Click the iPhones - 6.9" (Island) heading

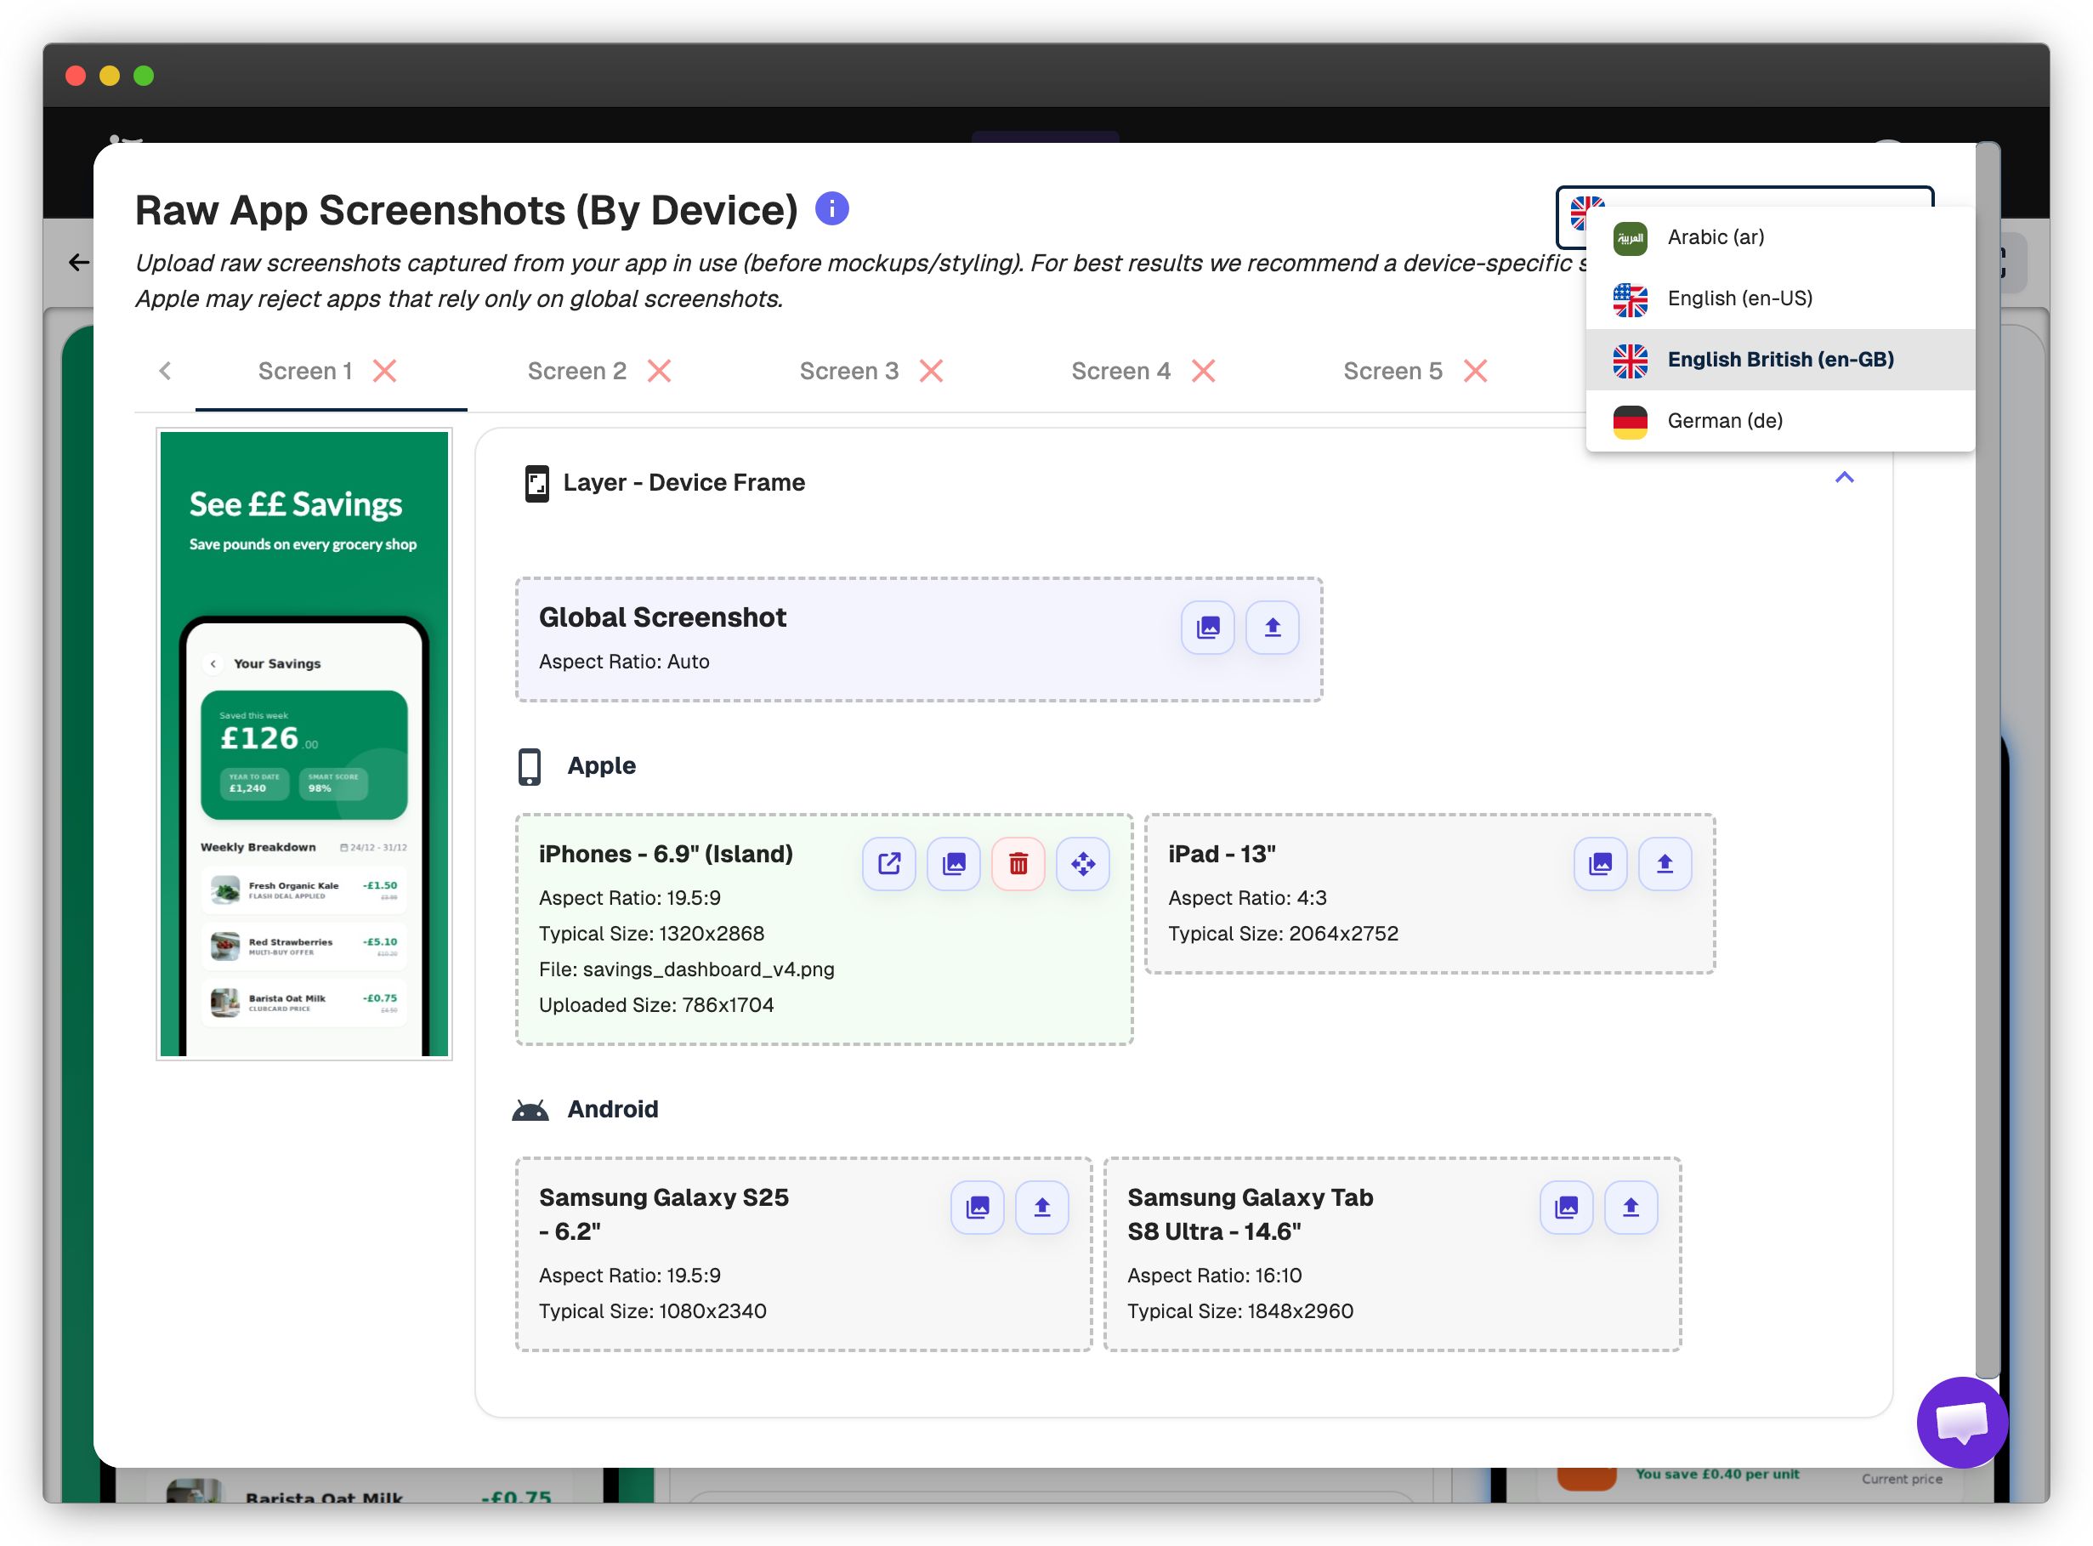click(666, 854)
